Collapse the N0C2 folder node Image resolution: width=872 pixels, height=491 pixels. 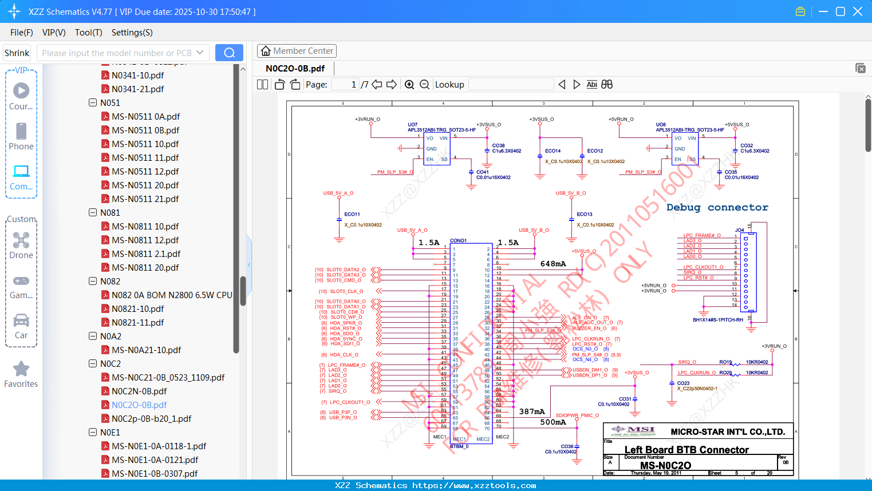(x=93, y=364)
